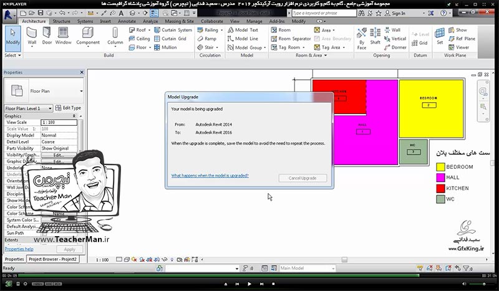Viewport: 499px width, 291px height.
Task: Choose the Ceiling tool
Action: pyautogui.click(x=139, y=39)
